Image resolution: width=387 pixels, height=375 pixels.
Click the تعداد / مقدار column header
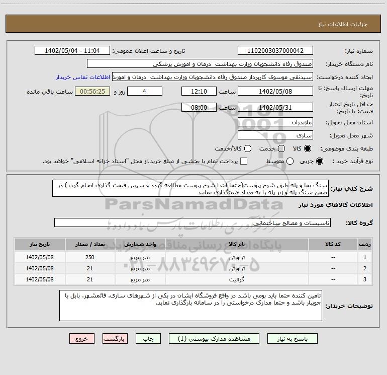[90, 245]
